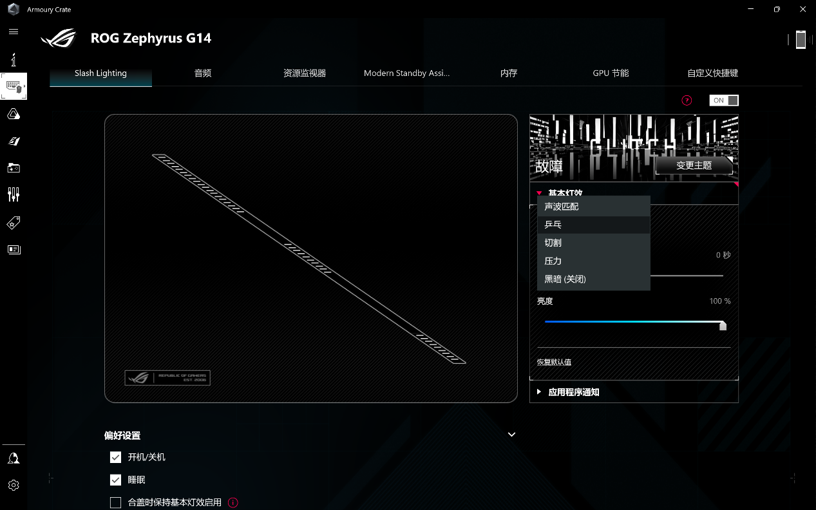
Task: Choose 黑暗 (关闭) from the dropdown list
Action: point(594,279)
